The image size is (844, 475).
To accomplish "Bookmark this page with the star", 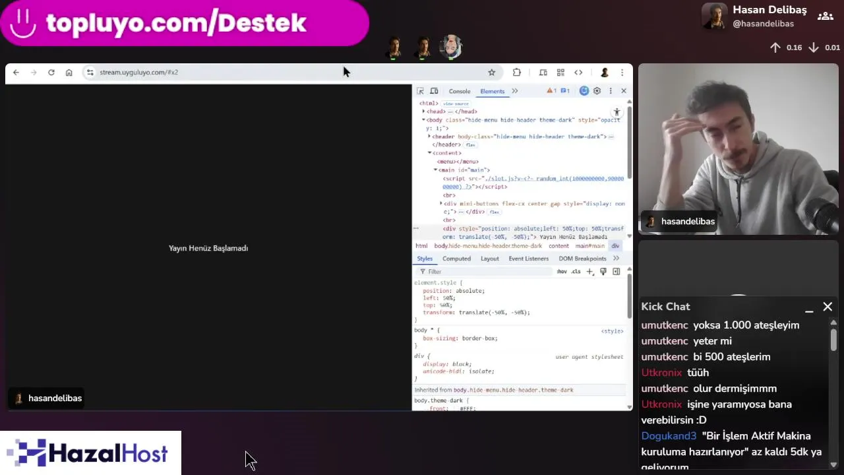I will pyautogui.click(x=491, y=73).
